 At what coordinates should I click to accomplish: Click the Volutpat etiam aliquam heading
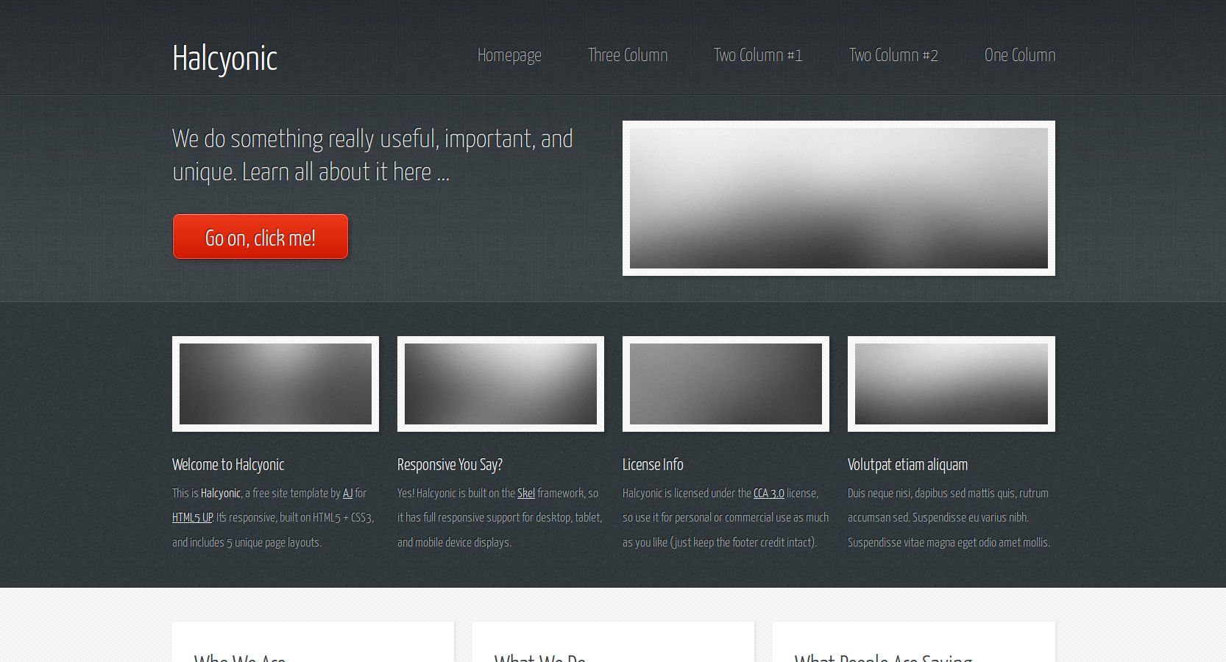pos(907,465)
